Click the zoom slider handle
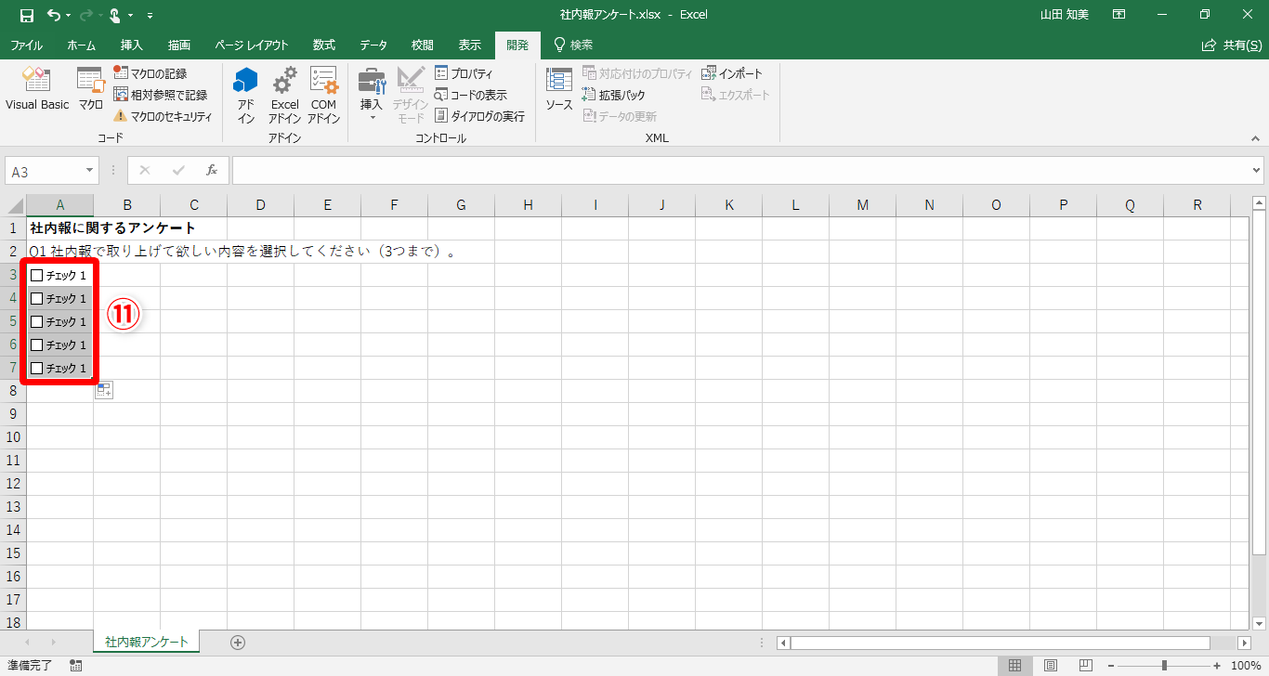This screenshot has width=1269, height=676. coord(1164,665)
